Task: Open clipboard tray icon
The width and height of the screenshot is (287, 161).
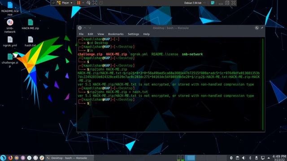Action: 237,158
